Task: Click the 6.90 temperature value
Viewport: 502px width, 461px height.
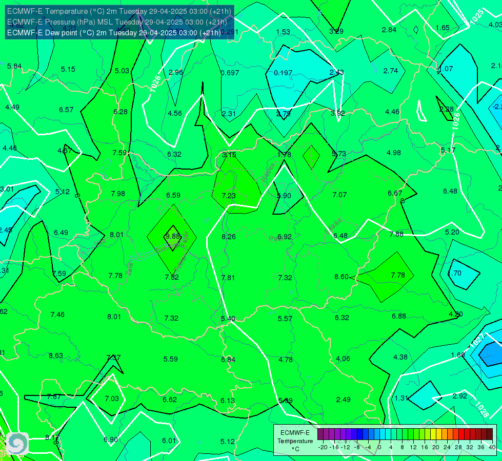Action: click(x=111, y=440)
